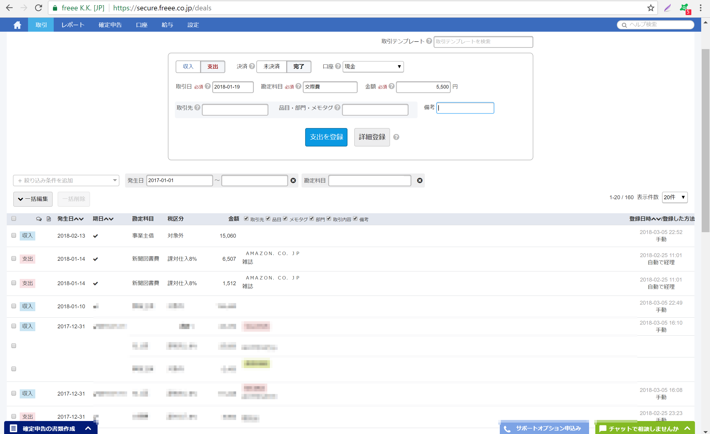Clear the 勘定科目 filter with X icon

(420, 181)
